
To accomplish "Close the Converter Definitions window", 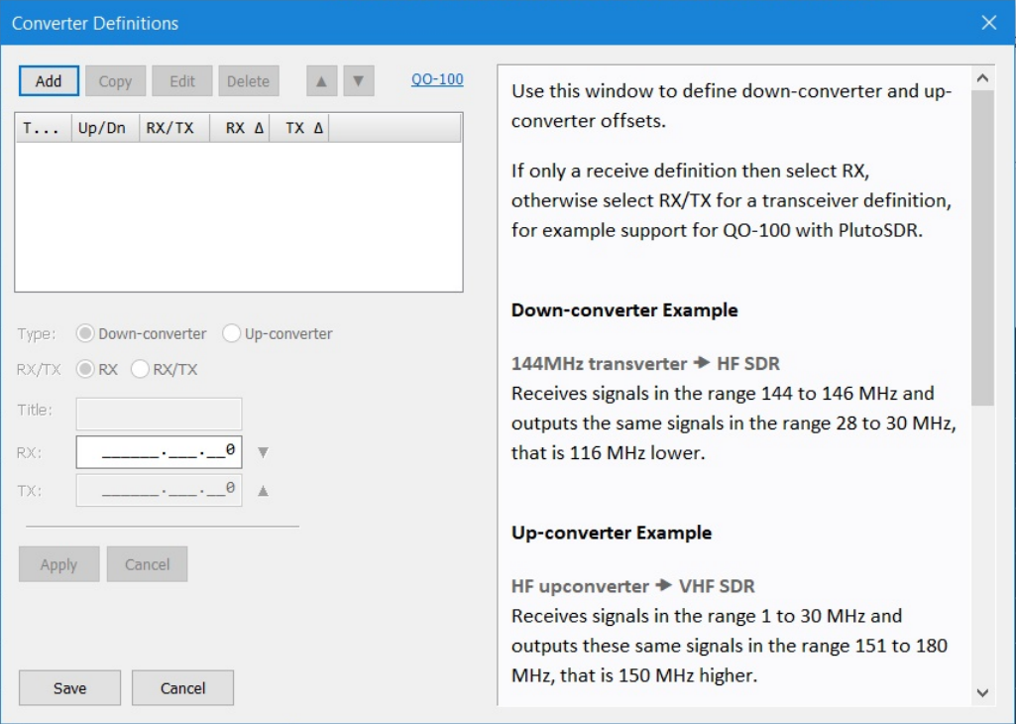I will click(x=988, y=23).
